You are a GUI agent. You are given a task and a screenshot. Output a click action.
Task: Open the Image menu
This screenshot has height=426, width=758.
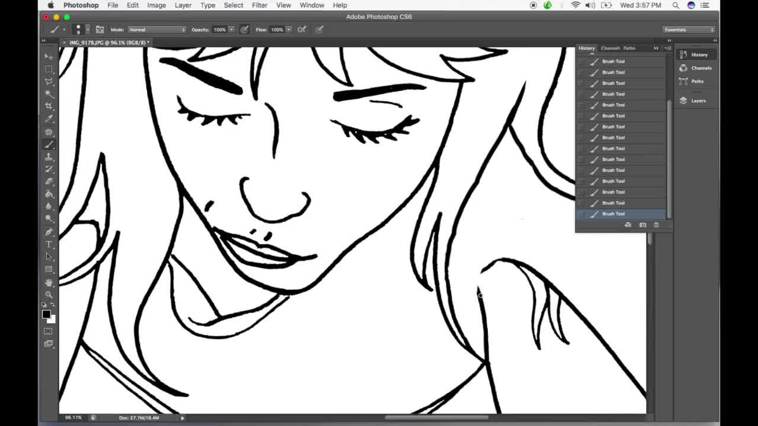156,5
